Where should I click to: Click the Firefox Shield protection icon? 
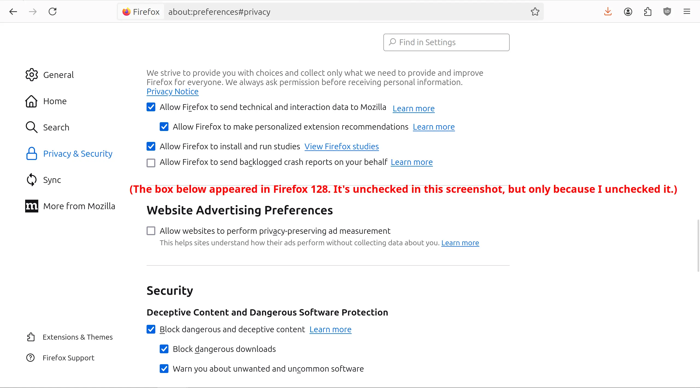[667, 11]
